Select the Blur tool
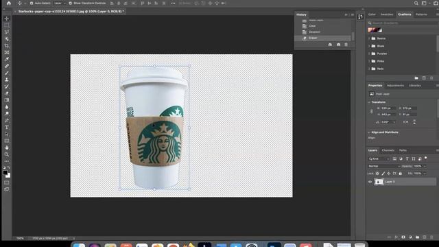Image resolution: width=439 pixels, height=247 pixels. (7, 107)
